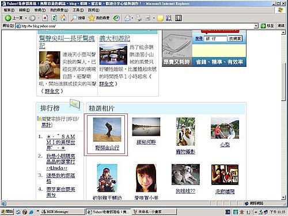Click caption link under collie dog photo

click(185, 152)
